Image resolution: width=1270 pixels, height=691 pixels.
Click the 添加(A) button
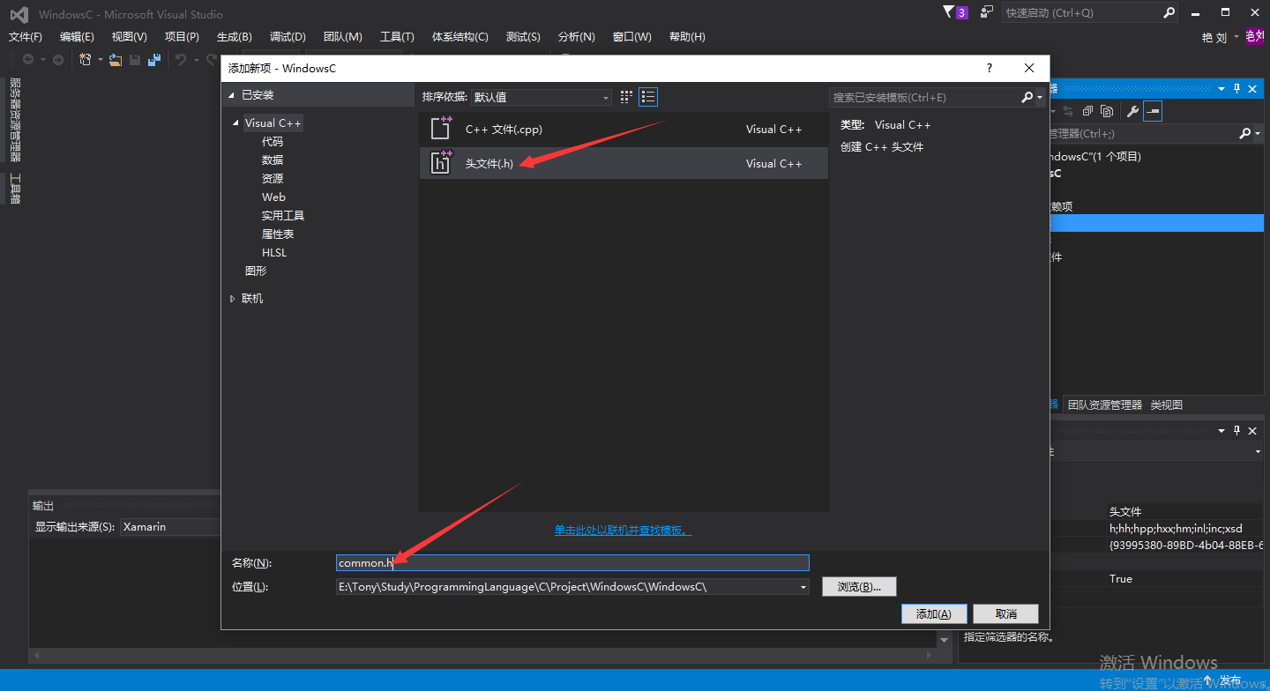(x=934, y=613)
